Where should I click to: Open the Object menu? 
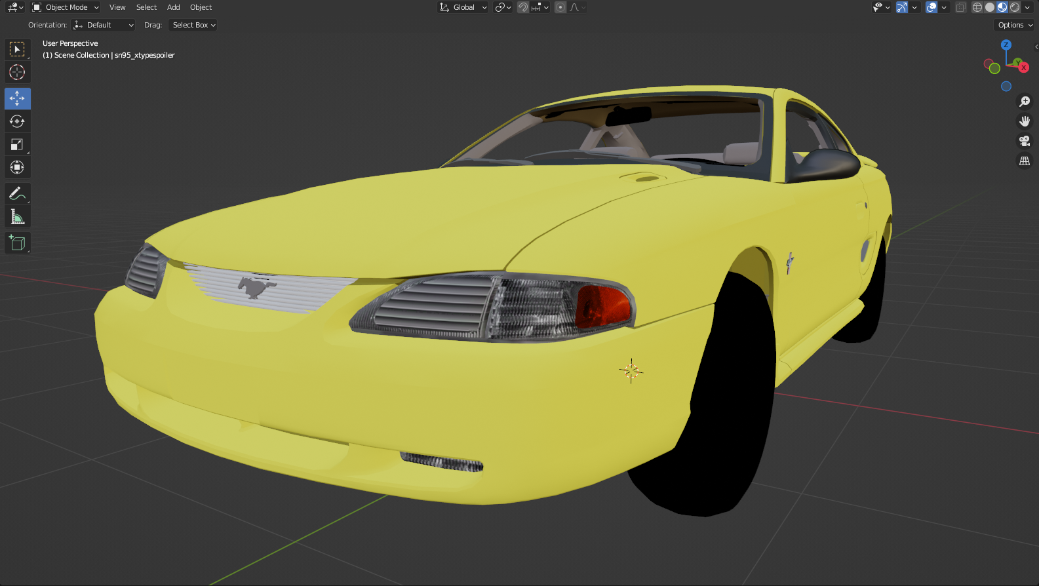201,7
